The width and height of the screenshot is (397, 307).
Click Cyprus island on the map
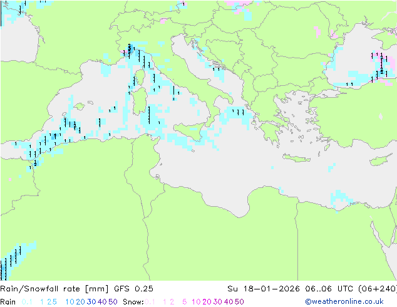coord(383,160)
